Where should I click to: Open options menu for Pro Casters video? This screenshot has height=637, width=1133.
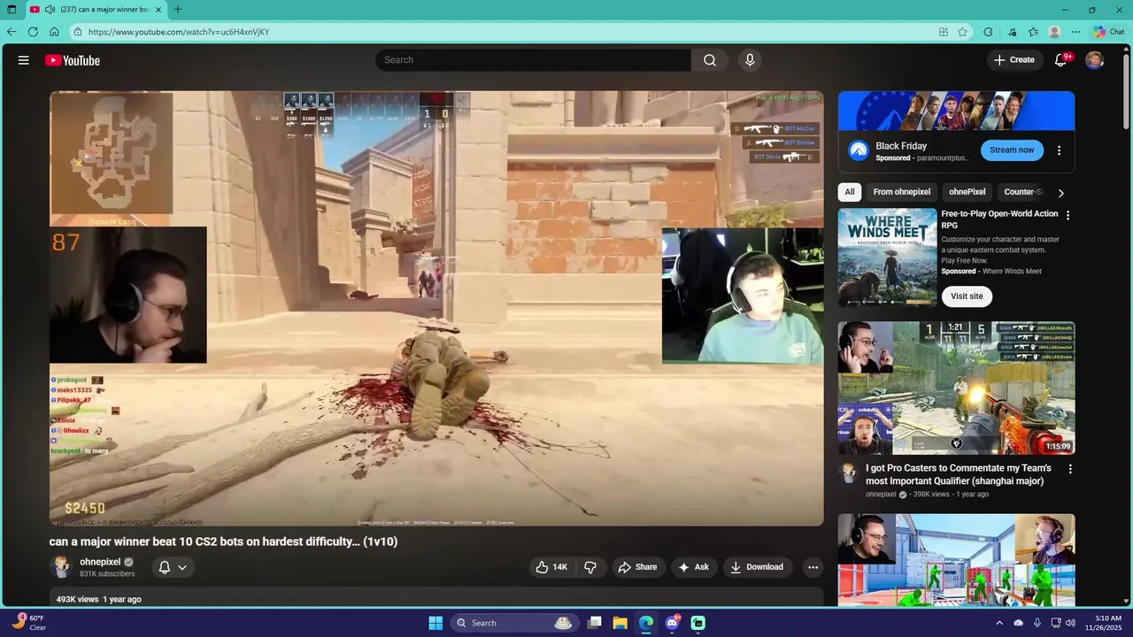pos(1069,469)
